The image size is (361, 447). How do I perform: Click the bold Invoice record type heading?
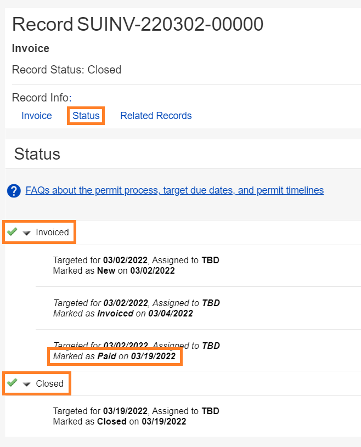pos(31,48)
